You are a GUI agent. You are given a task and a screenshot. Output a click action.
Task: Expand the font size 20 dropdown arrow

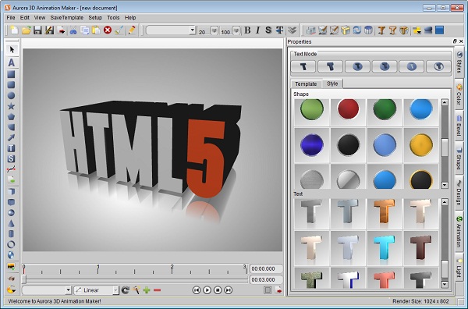pos(214,30)
